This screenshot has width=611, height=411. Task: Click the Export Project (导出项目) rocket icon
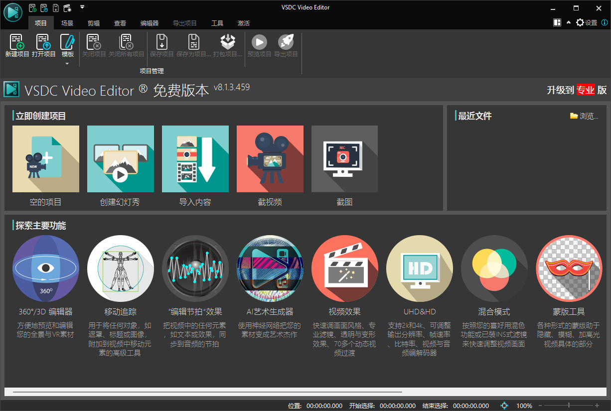286,42
